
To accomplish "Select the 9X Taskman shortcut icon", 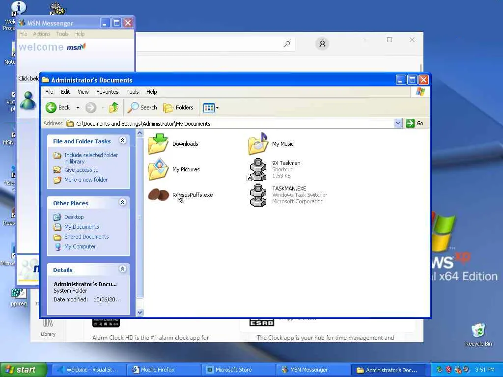I will click(257, 169).
